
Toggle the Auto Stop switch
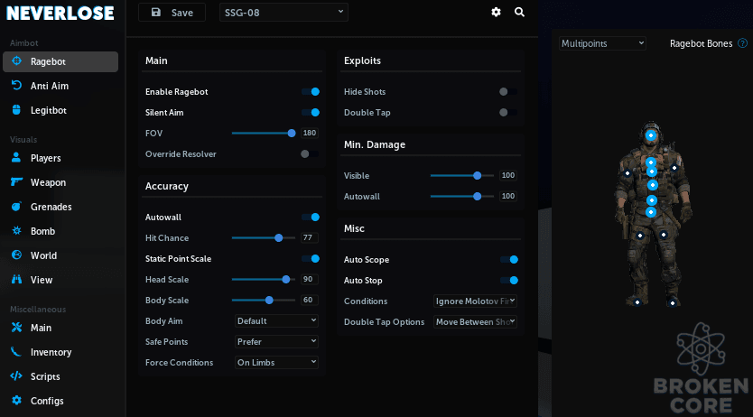(509, 280)
